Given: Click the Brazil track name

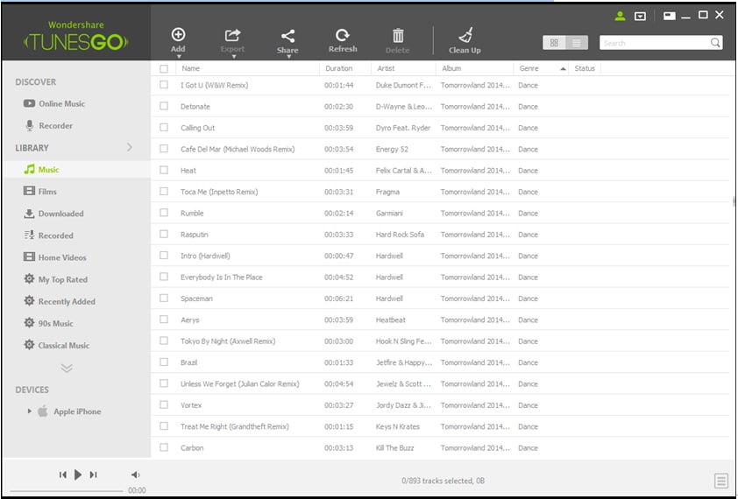Looking at the screenshot, I should pos(188,362).
